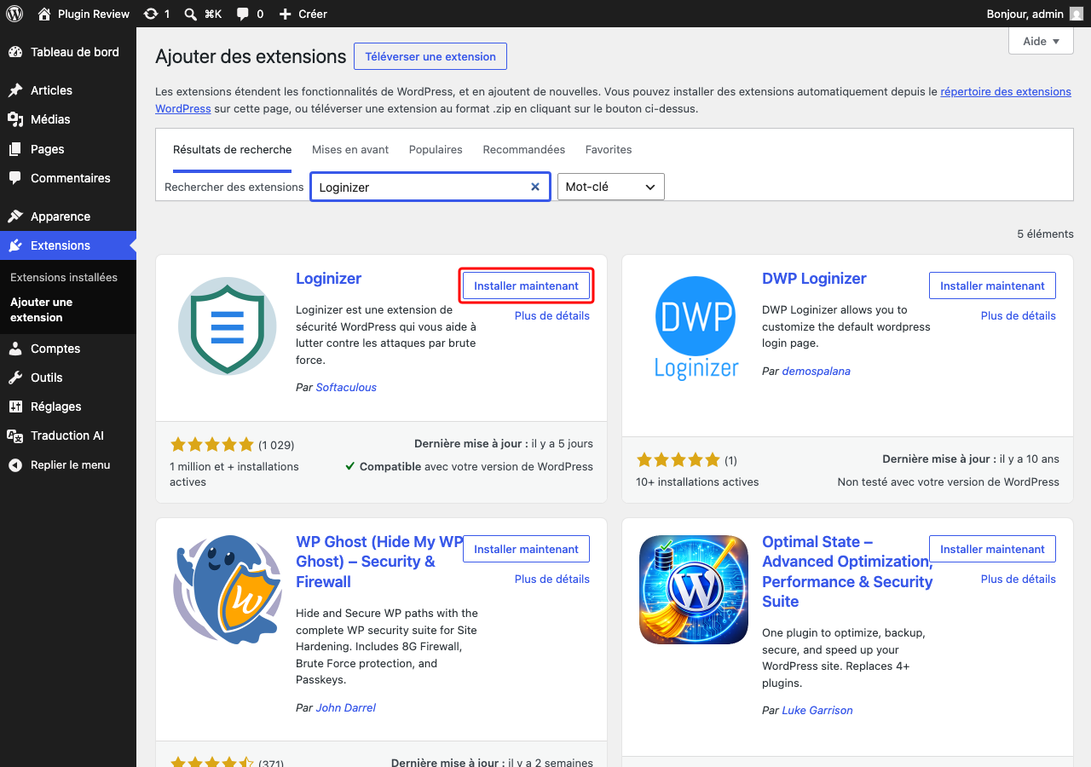Click the home icon beside Plugin Review
Image resolution: width=1091 pixels, height=767 pixels.
pos(44,14)
